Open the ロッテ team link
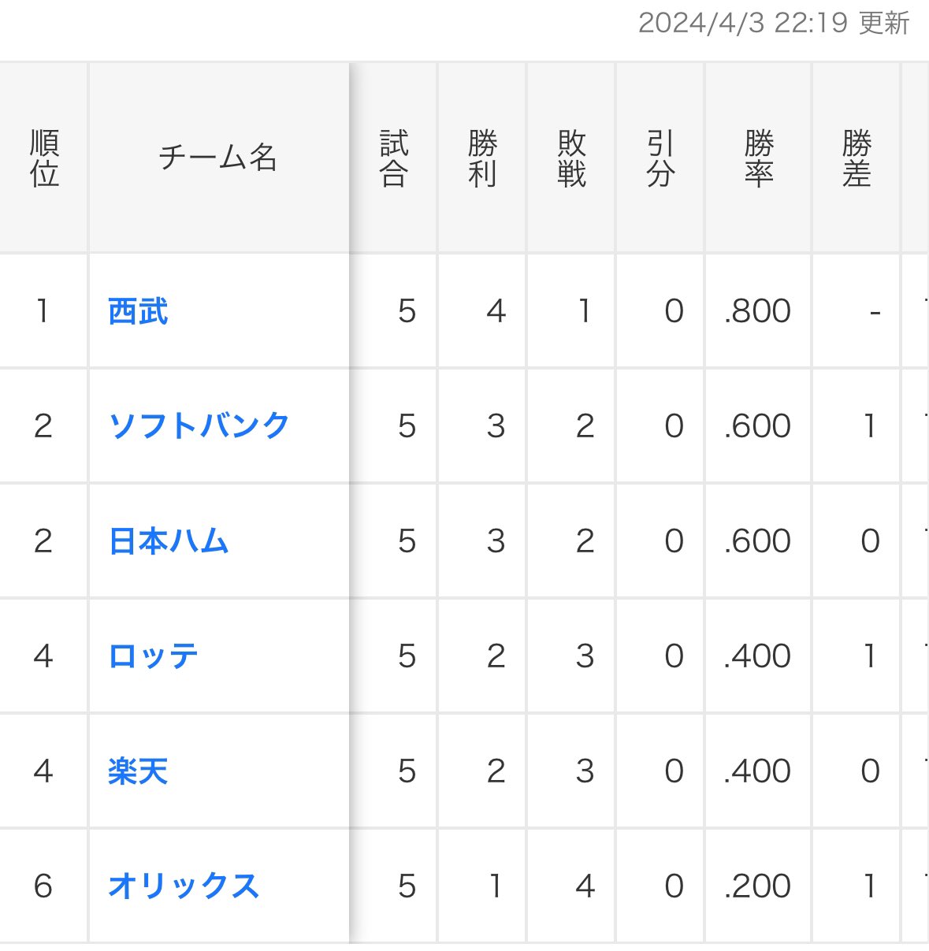 coord(153,656)
